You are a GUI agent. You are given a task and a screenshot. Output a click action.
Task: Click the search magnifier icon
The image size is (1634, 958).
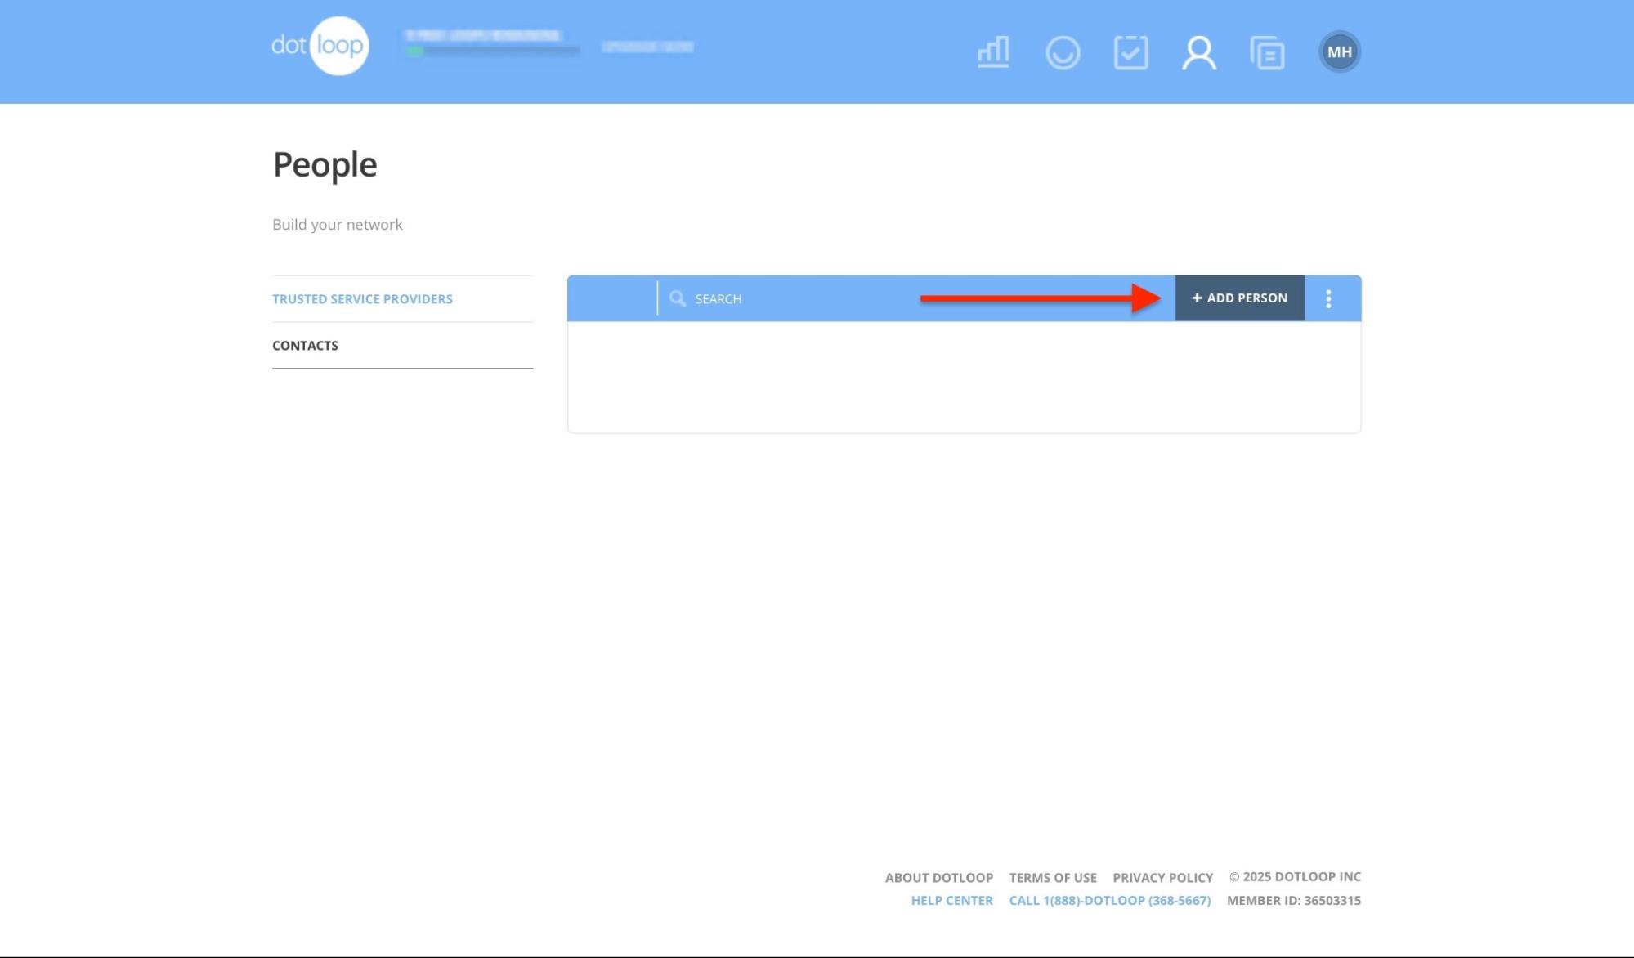click(x=678, y=298)
